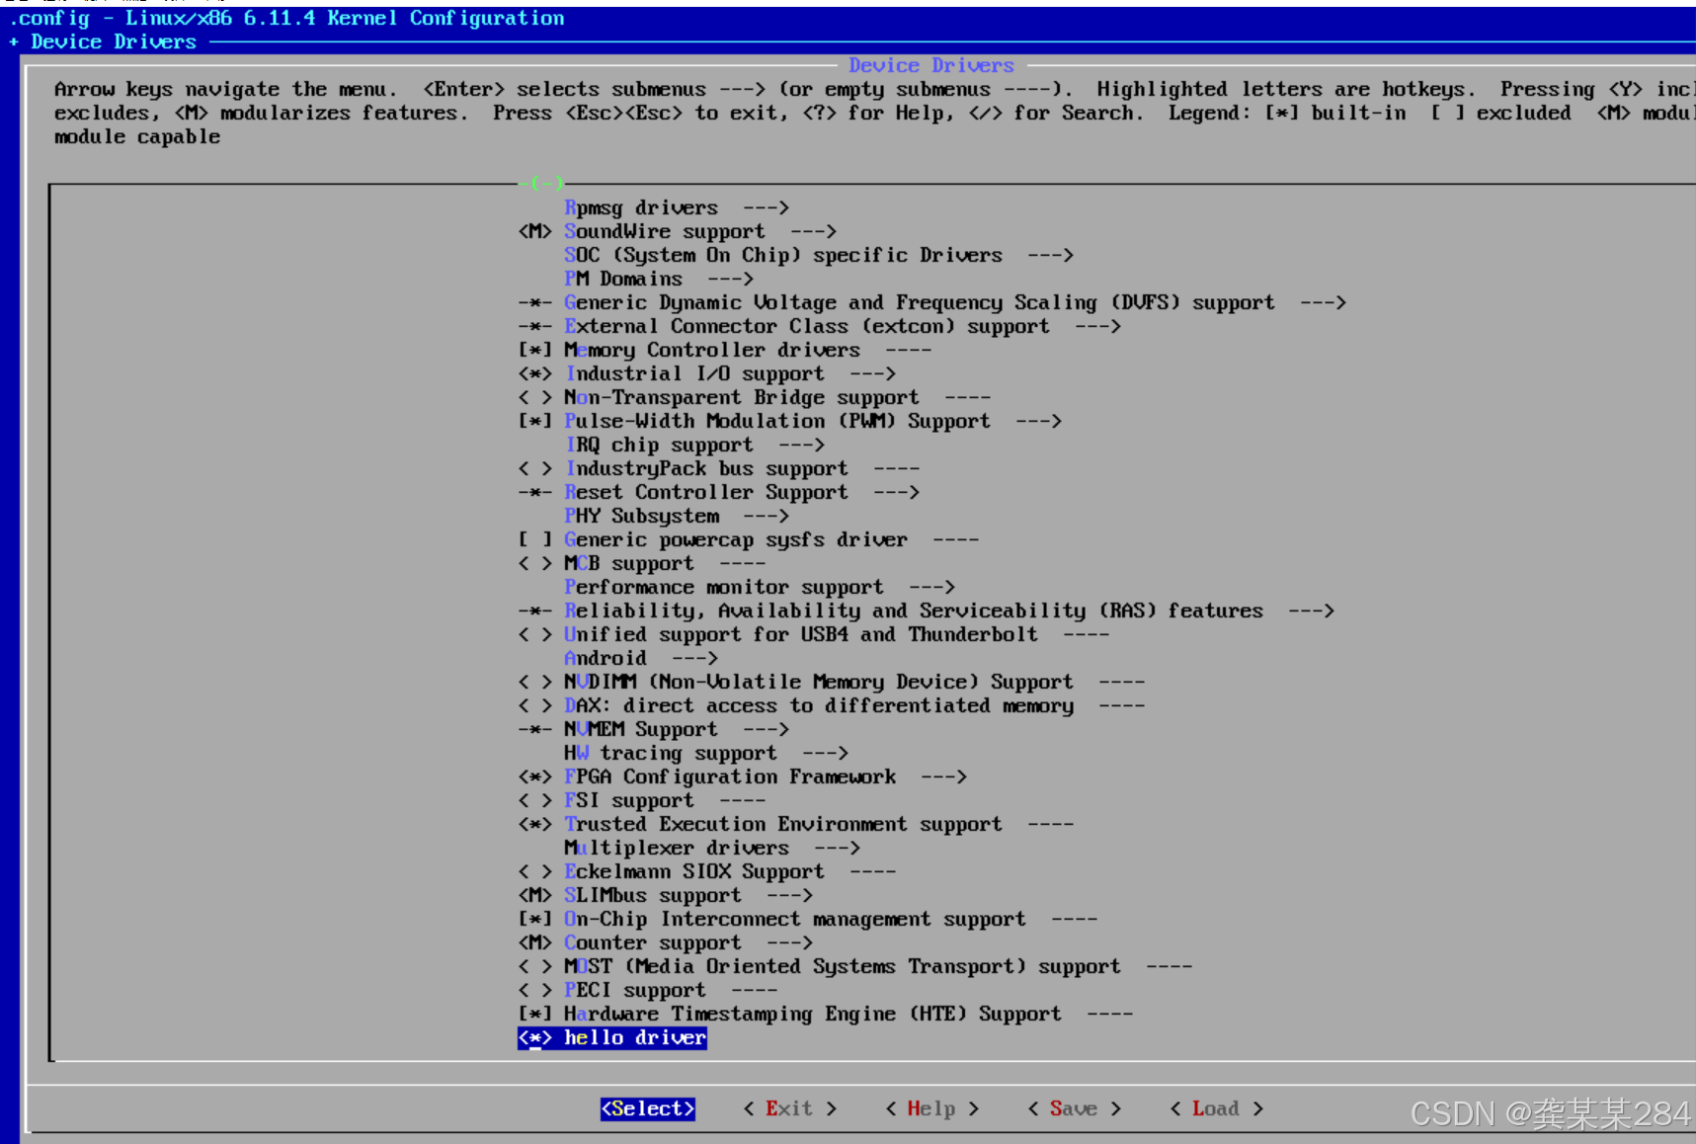Expand PM Domains submenu arrow
The image size is (1696, 1144).
730,279
